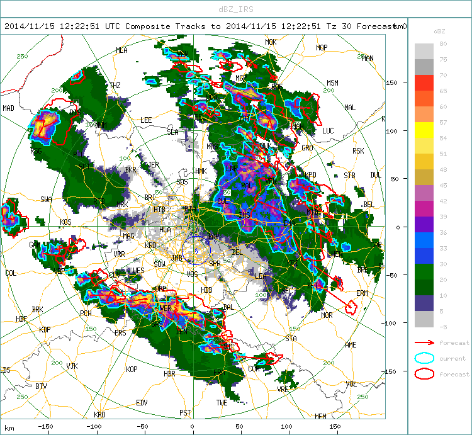Click the VOL station label
Screen dimensions: 472x435
point(351,384)
